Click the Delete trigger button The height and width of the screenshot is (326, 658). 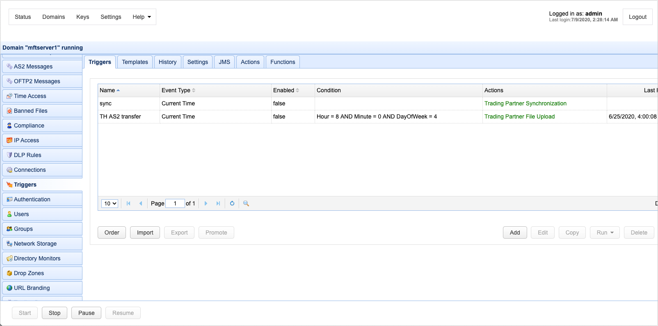[x=639, y=233]
